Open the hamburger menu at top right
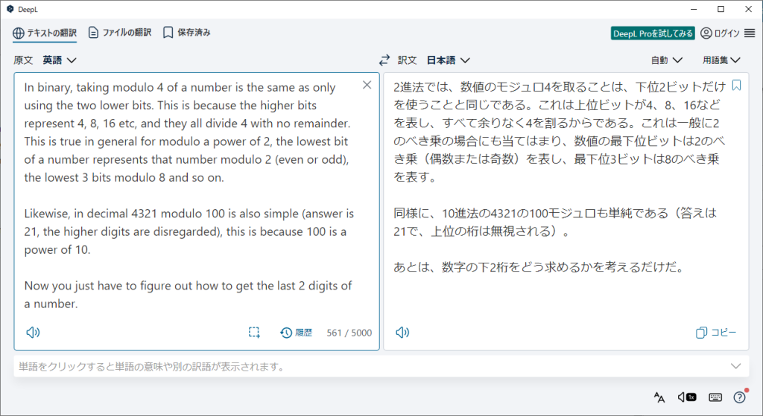The image size is (763, 416). 750,33
